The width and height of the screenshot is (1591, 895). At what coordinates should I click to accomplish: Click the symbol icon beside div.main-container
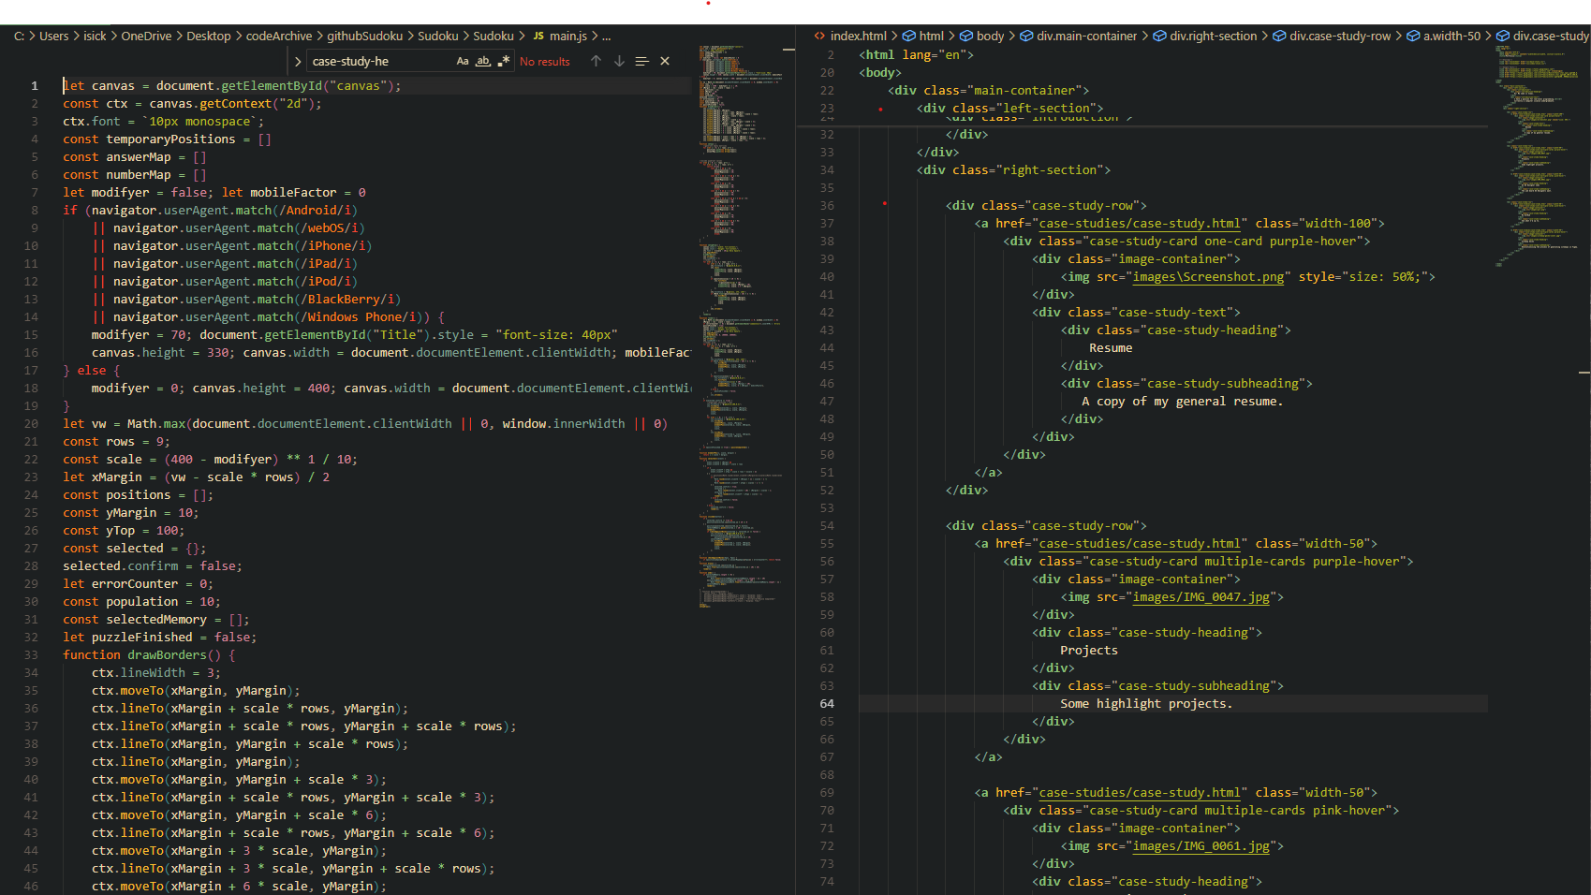click(1026, 36)
